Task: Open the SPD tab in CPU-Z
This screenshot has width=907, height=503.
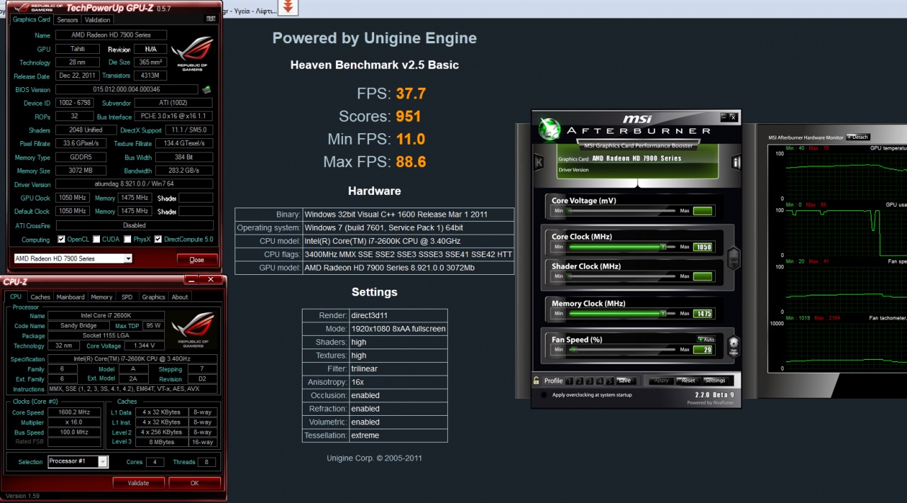Action: [127, 297]
